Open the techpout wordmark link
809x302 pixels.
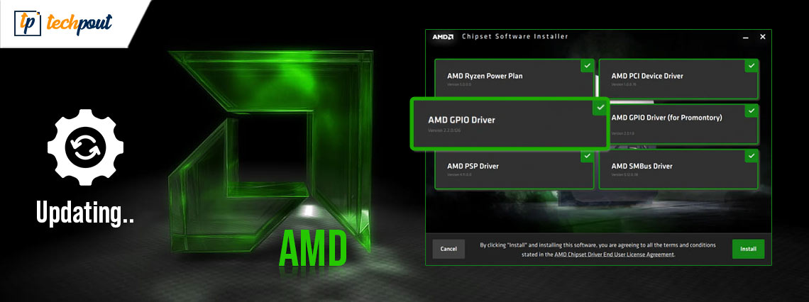coord(79,23)
